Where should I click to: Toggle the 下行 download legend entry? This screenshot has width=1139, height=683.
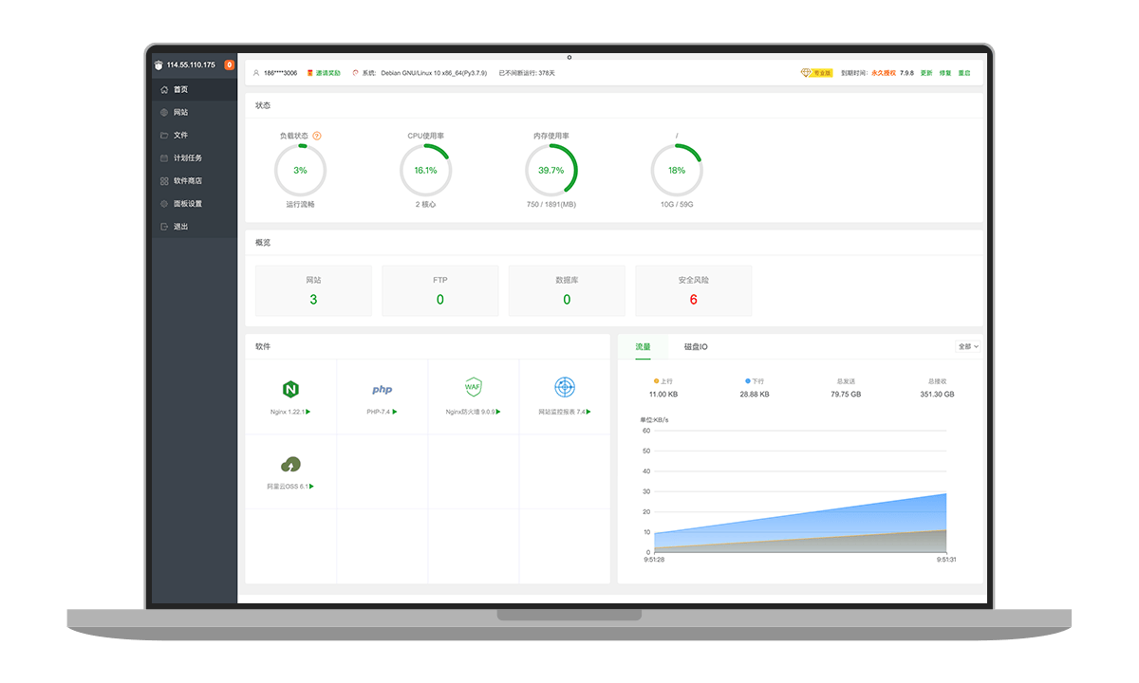tap(755, 381)
